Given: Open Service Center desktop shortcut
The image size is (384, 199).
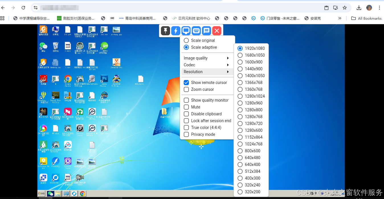Looking at the screenshot, I should tap(80, 130).
